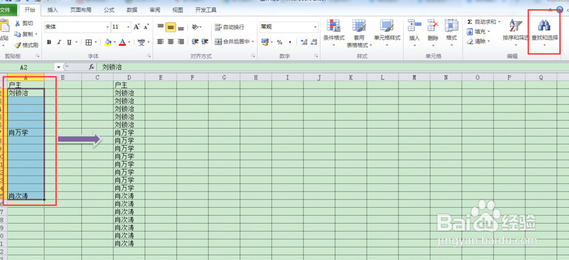Apply Comma Style number format
569x260 pixels.
pyautogui.click(x=290, y=42)
